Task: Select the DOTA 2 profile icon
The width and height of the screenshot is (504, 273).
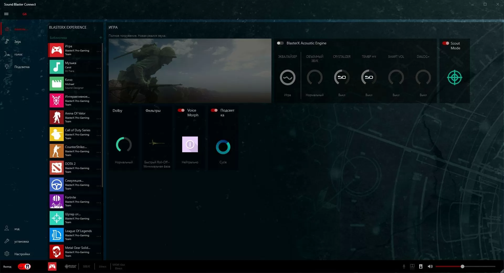Action: coord(56,167)
